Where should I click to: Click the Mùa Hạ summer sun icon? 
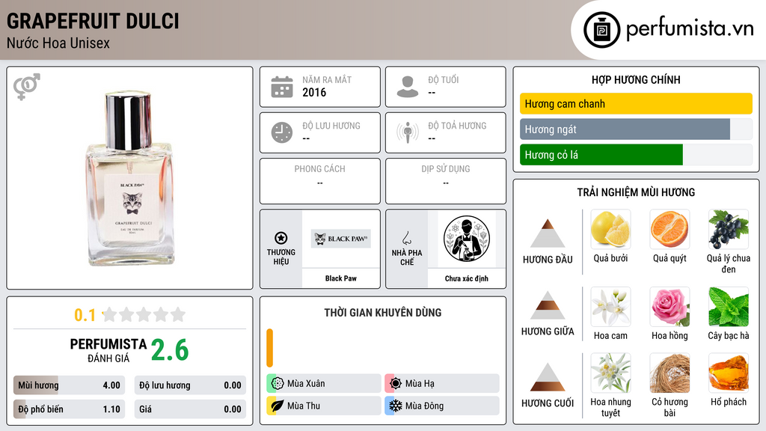(x=396, y=383)
